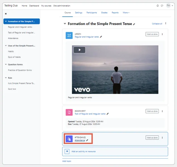The image size is (177, 167).
Task: Open the More dropdown menu
Action: 126,13
